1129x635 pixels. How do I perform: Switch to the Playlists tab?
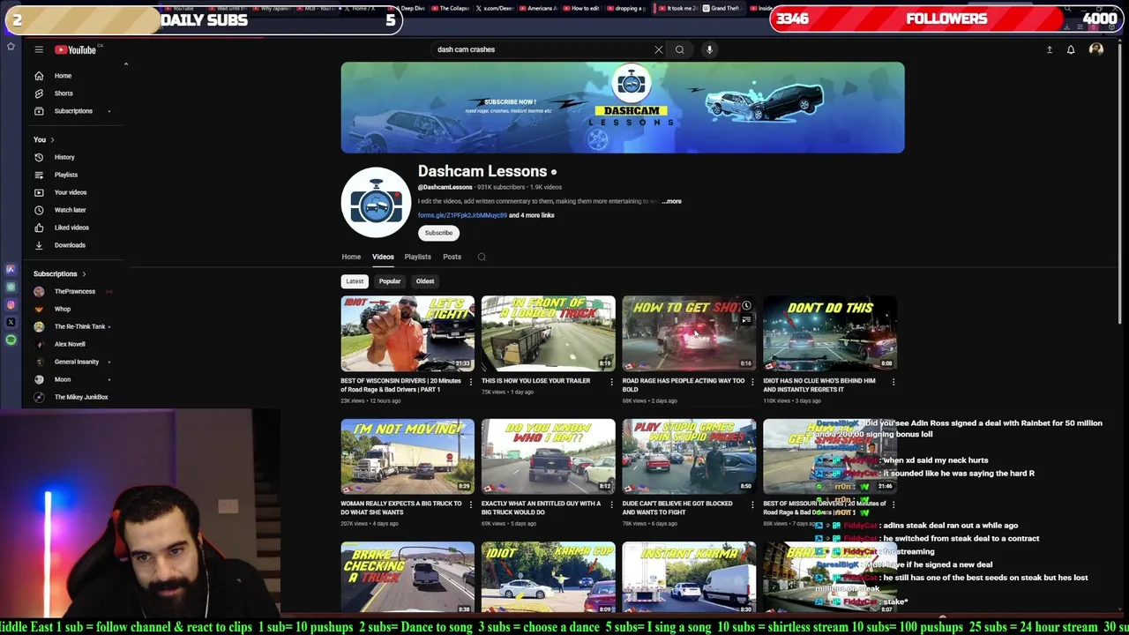coord(418,257)
